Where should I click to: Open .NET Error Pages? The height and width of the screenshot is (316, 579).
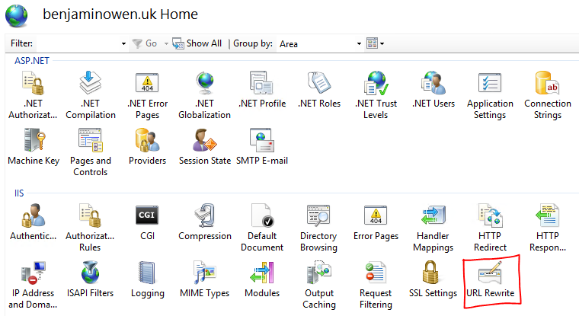[147, 96]
